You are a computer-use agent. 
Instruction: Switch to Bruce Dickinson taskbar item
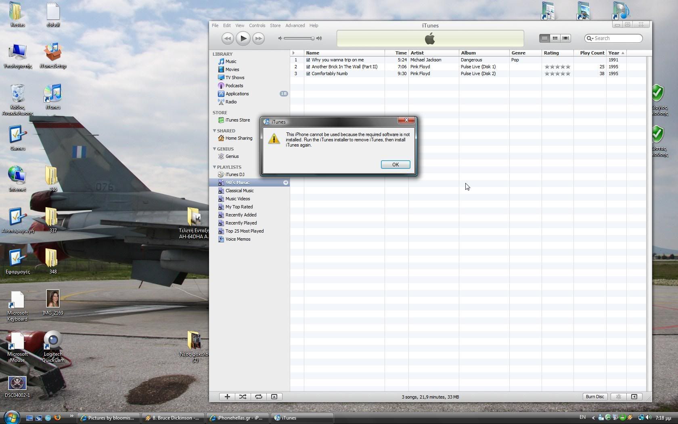(174, 418)
